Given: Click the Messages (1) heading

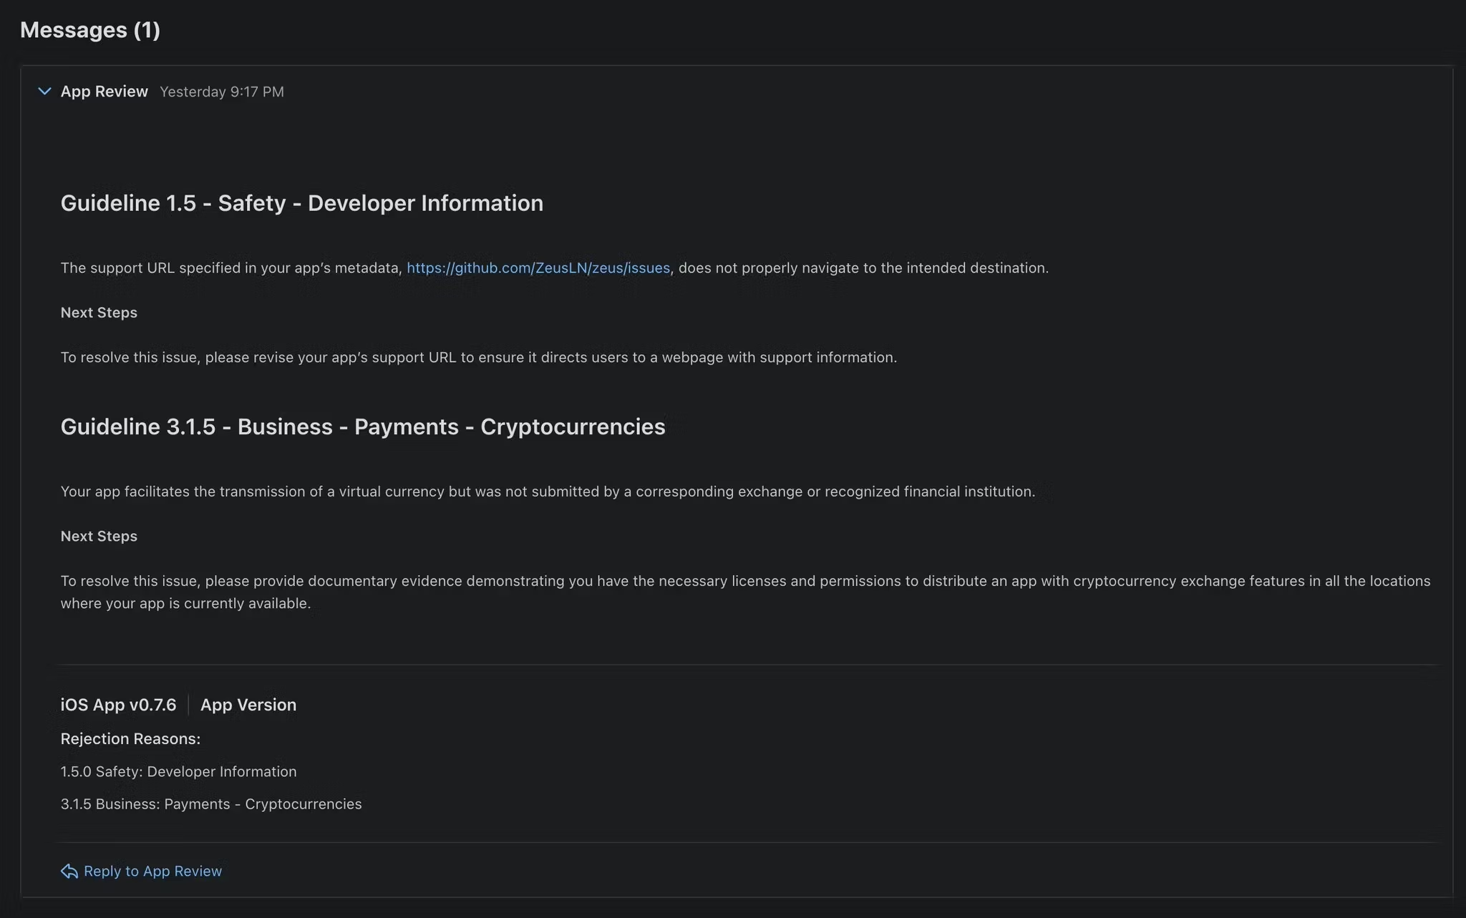Looking at the screenshot, I should click(90, 30).
